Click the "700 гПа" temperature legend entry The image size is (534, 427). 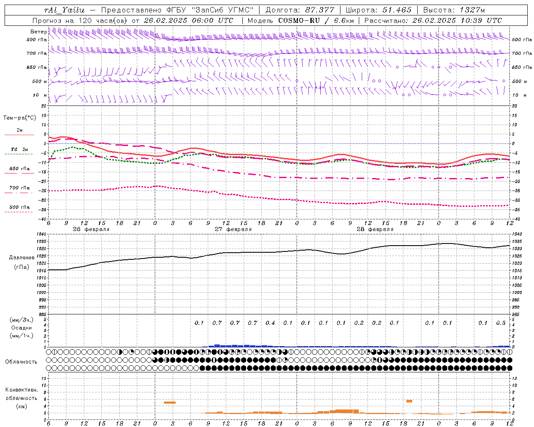20,188
